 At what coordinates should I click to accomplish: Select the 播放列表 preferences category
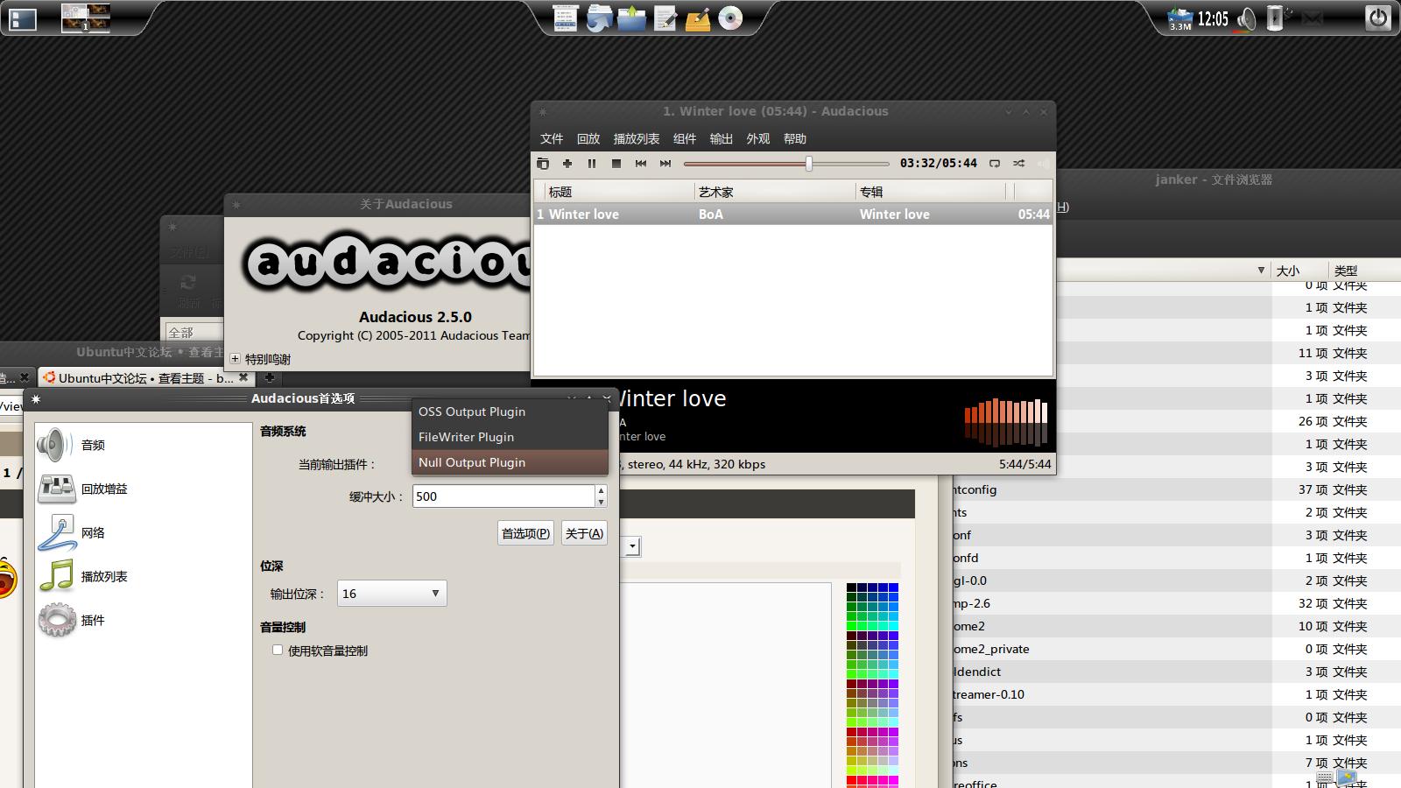tap(144, 576)
